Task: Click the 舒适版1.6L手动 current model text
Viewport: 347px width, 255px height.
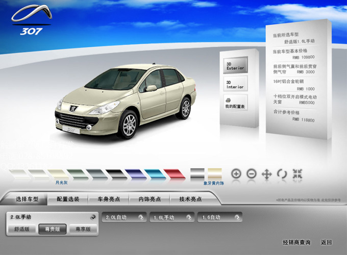Action: coord(299,41)
